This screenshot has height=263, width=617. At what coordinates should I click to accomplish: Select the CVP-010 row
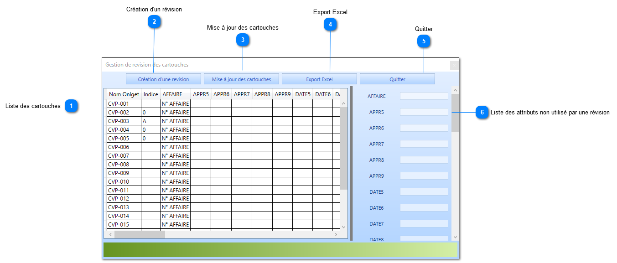pos(223,182)
